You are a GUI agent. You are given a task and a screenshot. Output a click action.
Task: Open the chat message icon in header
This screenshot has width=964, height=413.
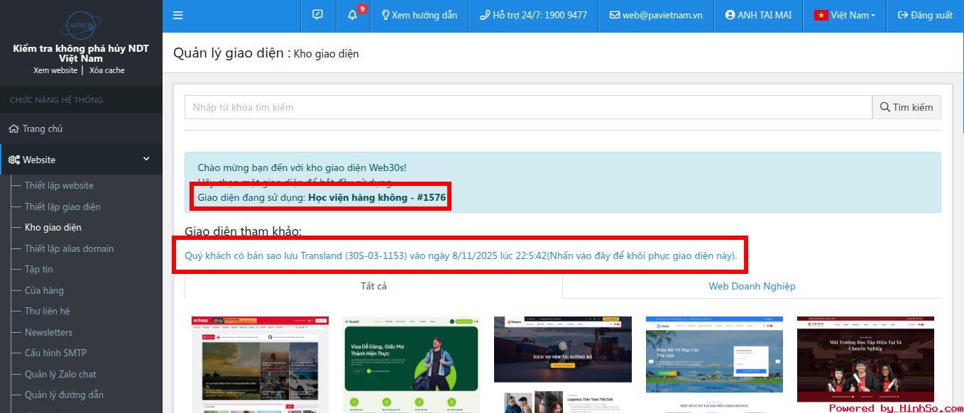pos(317,15)
